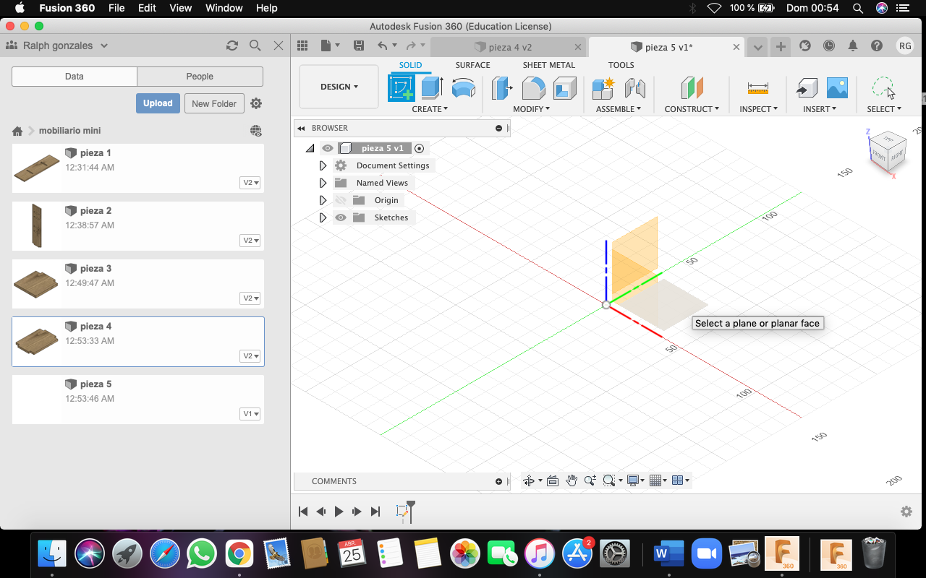Expand the Origin folder
This screenshot has width=926, height=578.
tap(323, 200)
